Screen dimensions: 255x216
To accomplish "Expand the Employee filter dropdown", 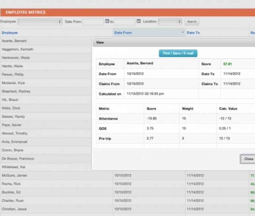I will point(40,21).
